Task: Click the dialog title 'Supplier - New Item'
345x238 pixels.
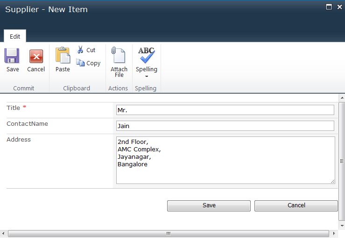Action: click(46, 9)
